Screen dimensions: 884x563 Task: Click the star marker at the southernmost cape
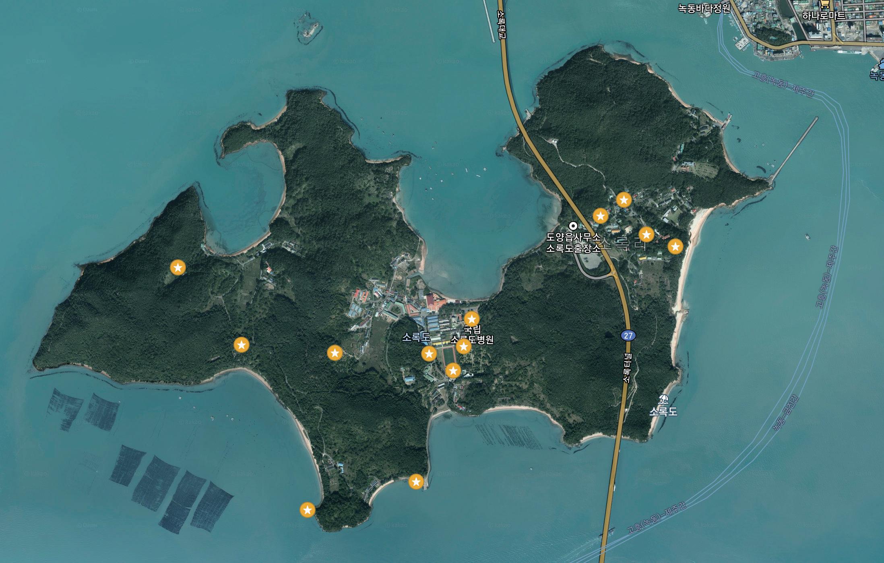(308, 510)
